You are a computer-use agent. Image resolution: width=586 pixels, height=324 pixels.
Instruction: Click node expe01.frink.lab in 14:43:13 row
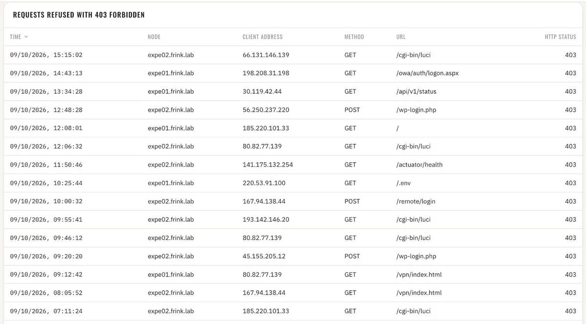pos(171,73)
